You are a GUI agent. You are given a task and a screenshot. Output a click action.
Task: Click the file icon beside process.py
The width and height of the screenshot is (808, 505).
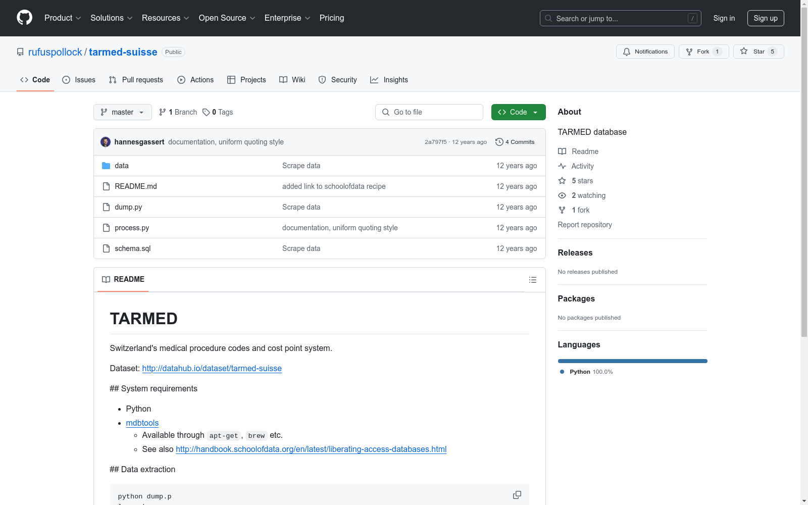106,228
